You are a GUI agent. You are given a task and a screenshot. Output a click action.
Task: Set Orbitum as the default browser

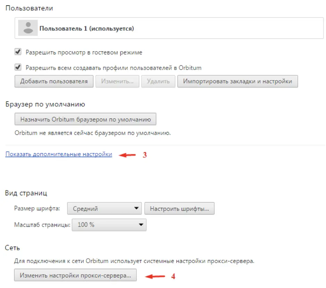(85, 119)
